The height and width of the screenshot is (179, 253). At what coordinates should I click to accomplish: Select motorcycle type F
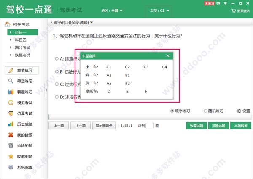pos(146,92)
